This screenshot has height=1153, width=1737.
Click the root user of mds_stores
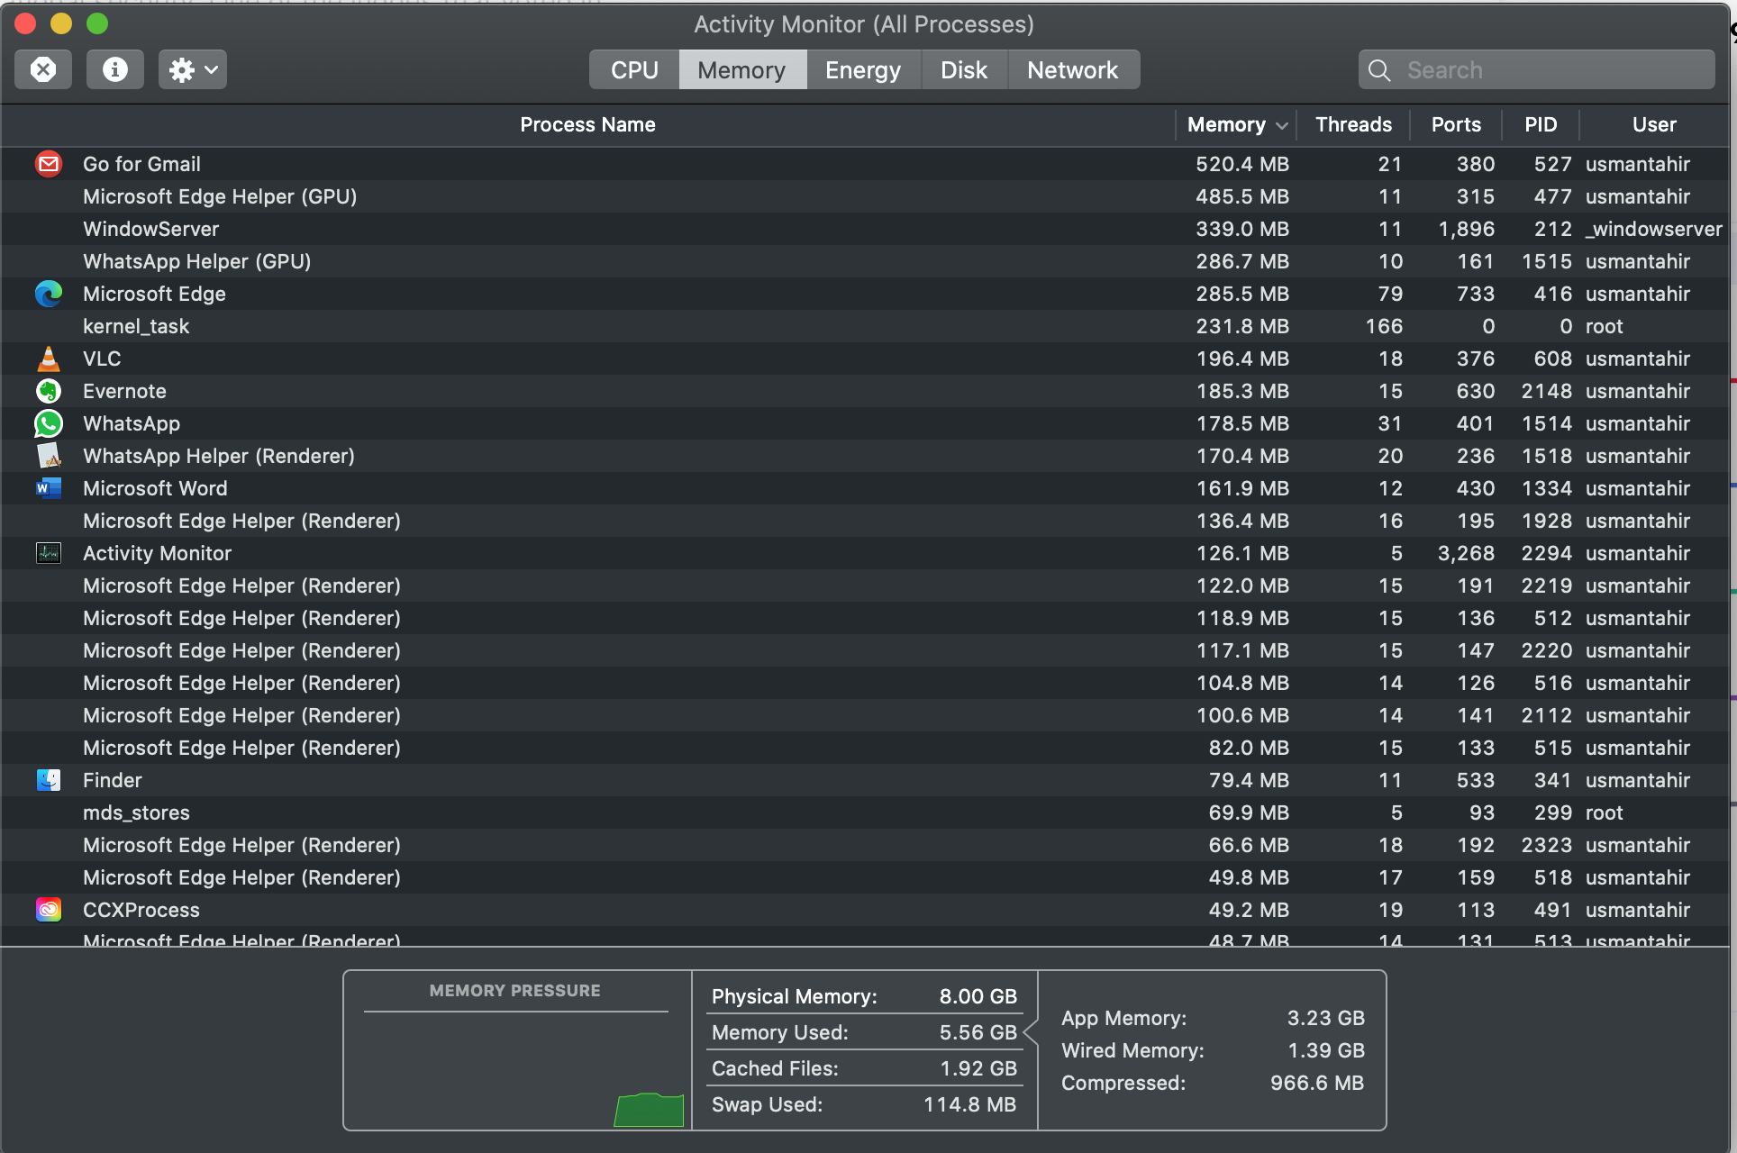[x=1605, y=813]
